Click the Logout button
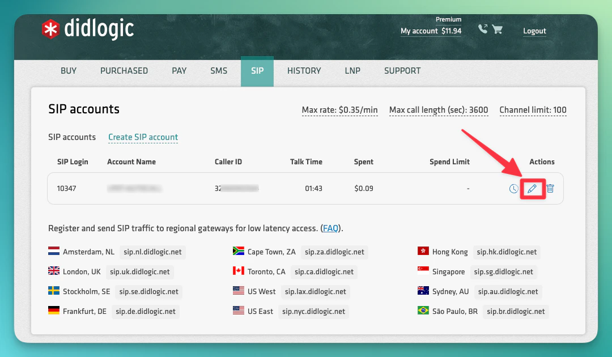Viewport: 612px width, 357px height. click(x=534, y=31)
